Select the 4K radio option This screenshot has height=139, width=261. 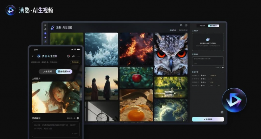coord(209,79)
